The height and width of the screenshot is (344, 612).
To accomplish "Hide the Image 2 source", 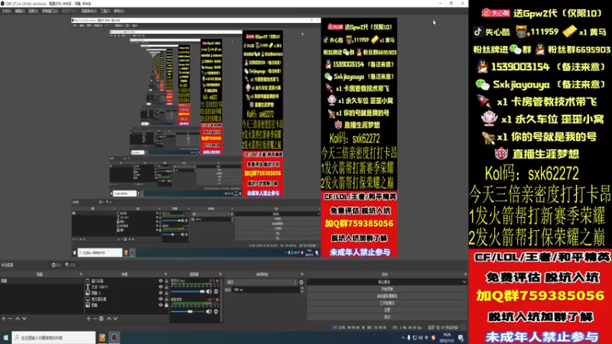I will pyautogui.click(x=161, y=293).
